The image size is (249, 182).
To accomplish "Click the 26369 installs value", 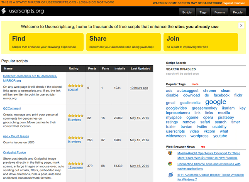I will pos(118,118).
